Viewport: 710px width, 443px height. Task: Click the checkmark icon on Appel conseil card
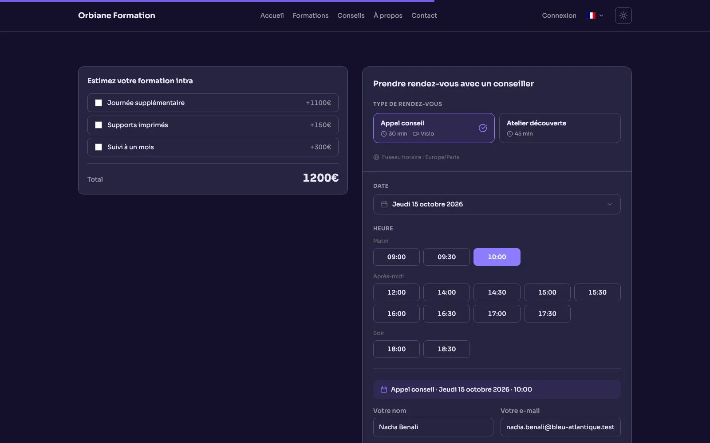[x=483, y=128]
